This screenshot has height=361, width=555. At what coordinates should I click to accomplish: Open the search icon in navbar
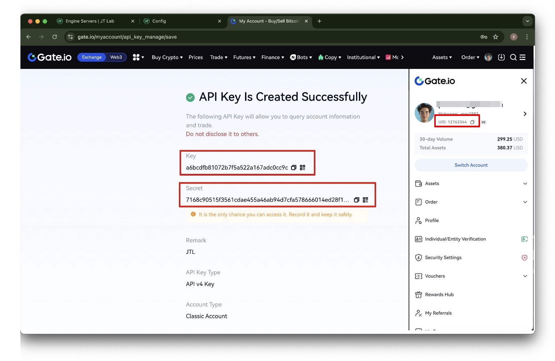(513, 57)
